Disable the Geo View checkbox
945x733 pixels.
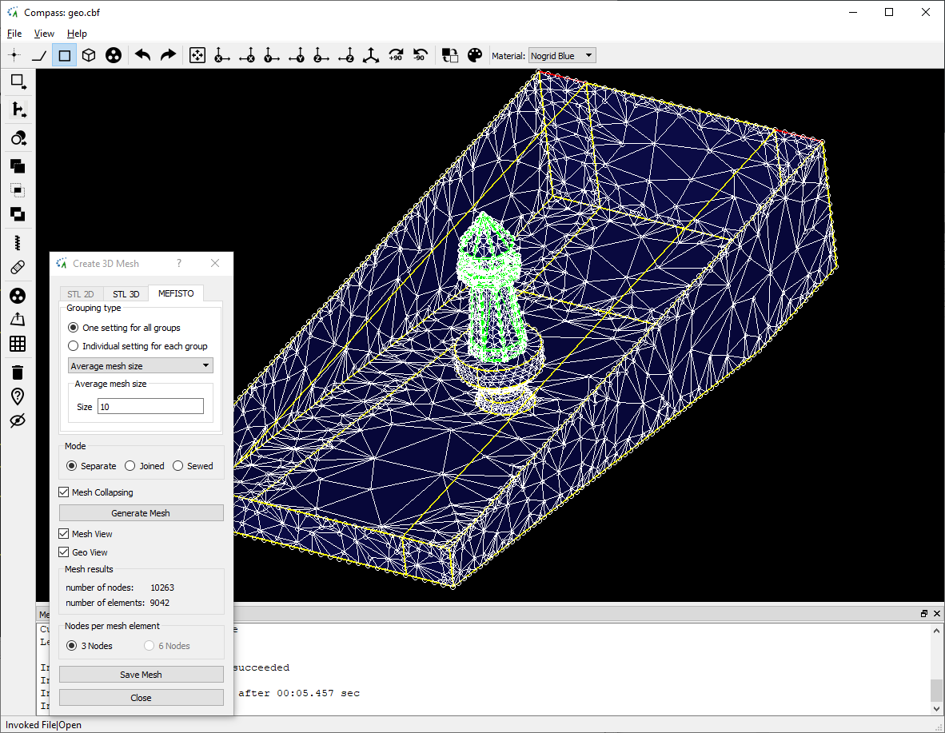pyautogui.click(x=65, y=552)
